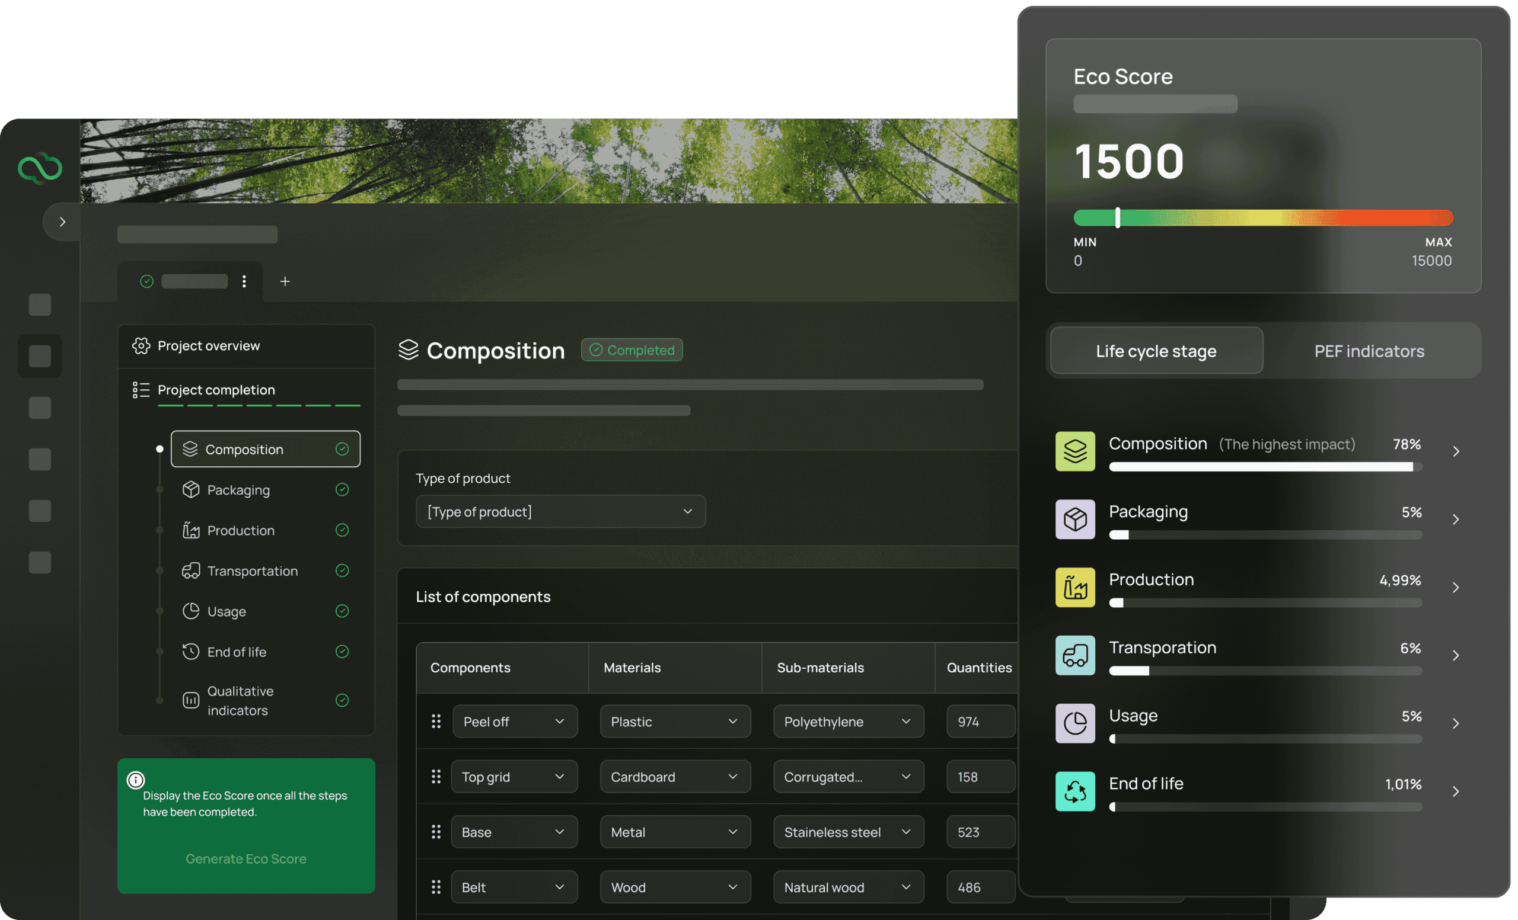Click the Production factory icon
Screen dimensions: 1518x920
click(x=190, y=530)
